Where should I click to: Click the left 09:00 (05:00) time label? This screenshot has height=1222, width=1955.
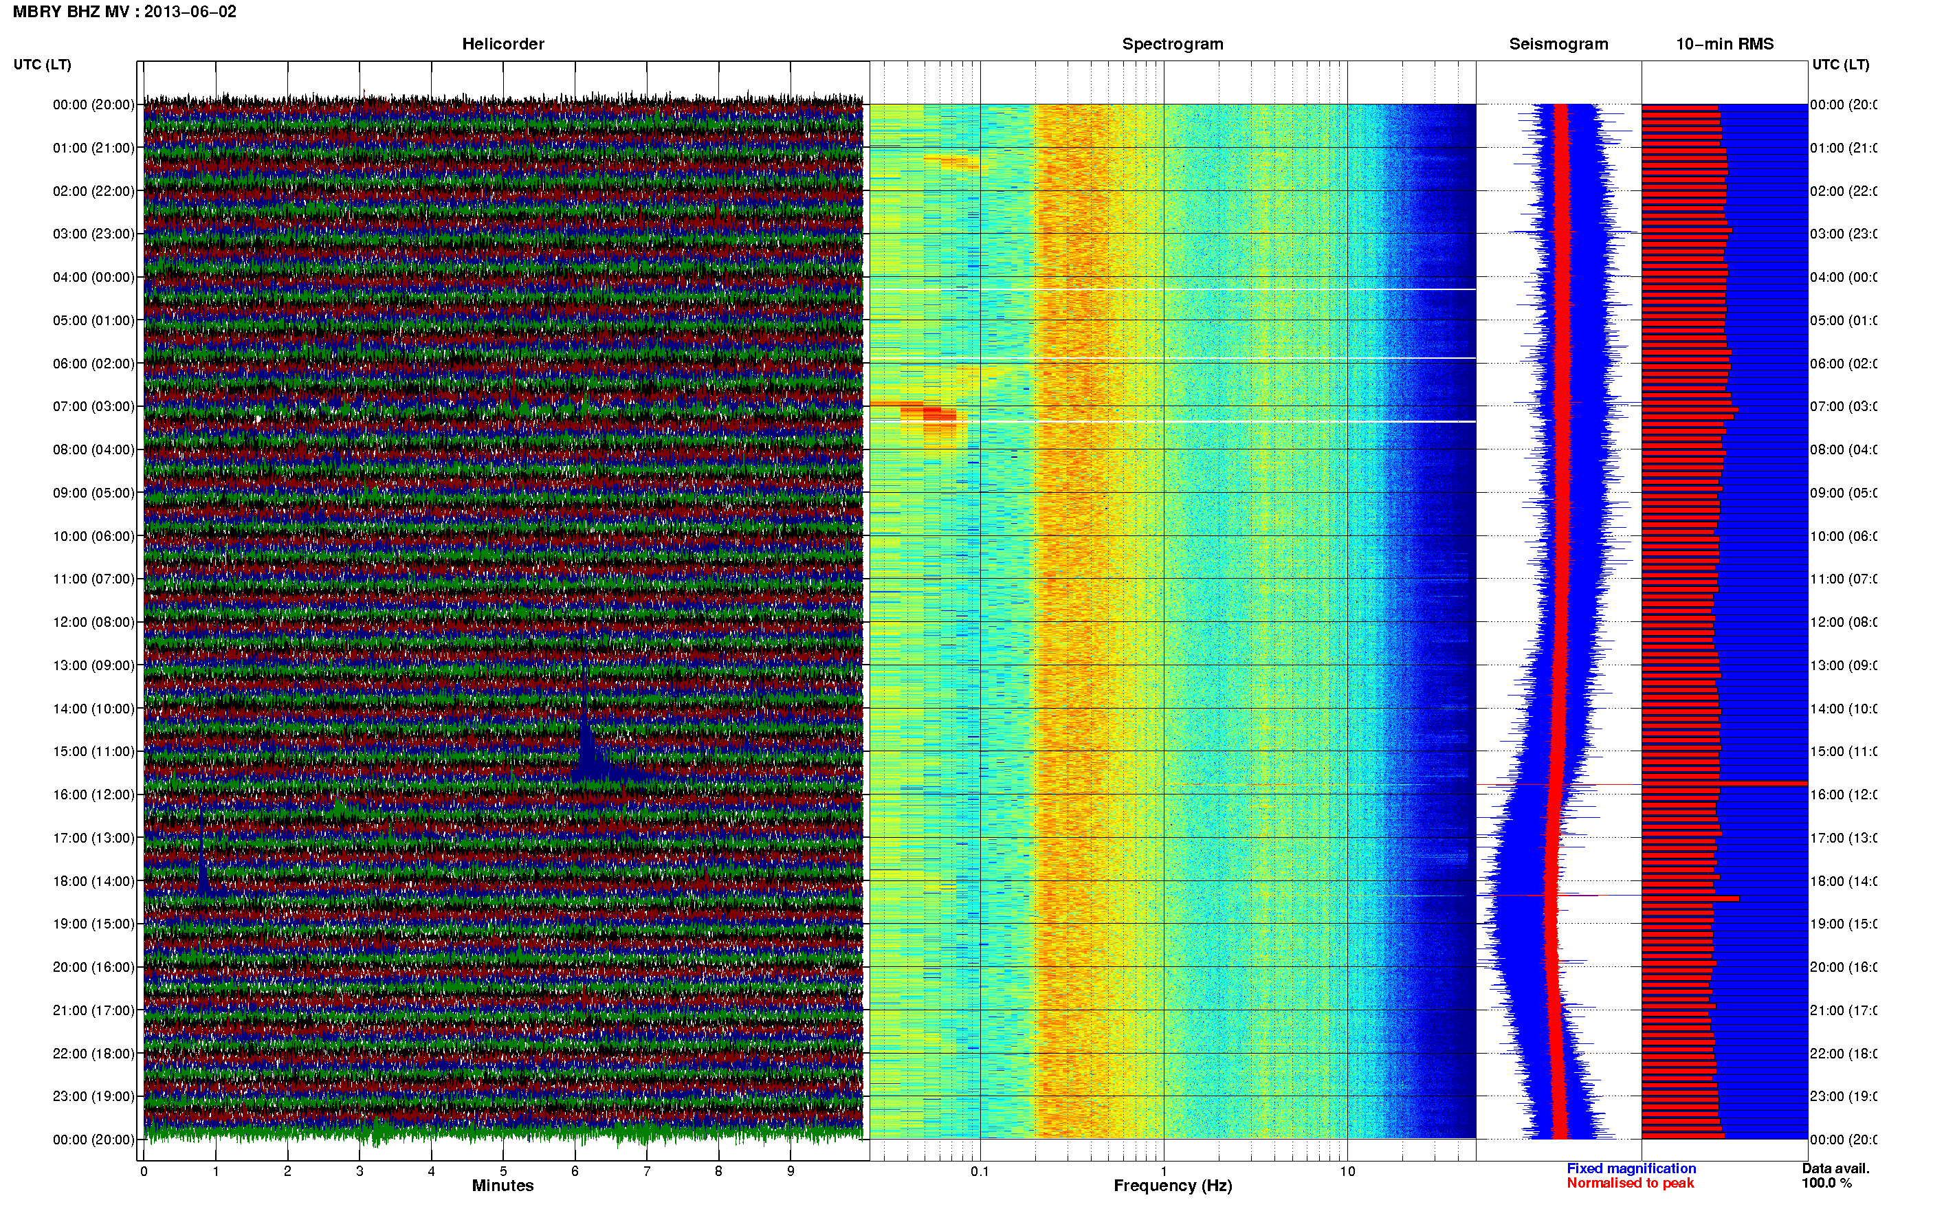tap(93, 493)
